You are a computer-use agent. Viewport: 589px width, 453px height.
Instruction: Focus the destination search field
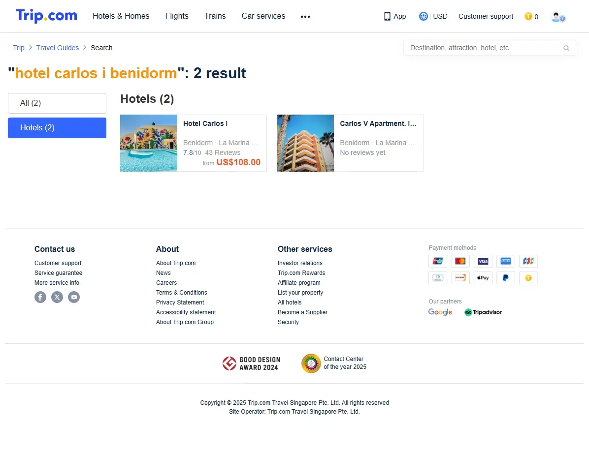pyautogui.click(x=490, y=48)
